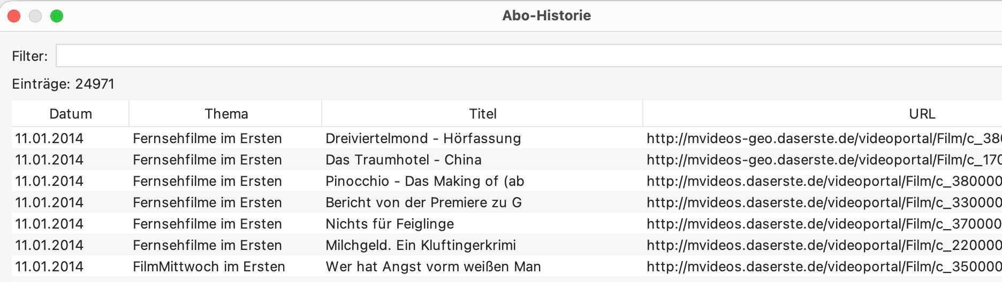
Task: Click the Filter text input field
Action: (527, 56)
